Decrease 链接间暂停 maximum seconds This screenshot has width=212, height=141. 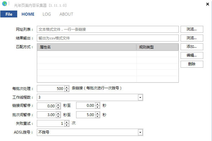pos(97,107)
